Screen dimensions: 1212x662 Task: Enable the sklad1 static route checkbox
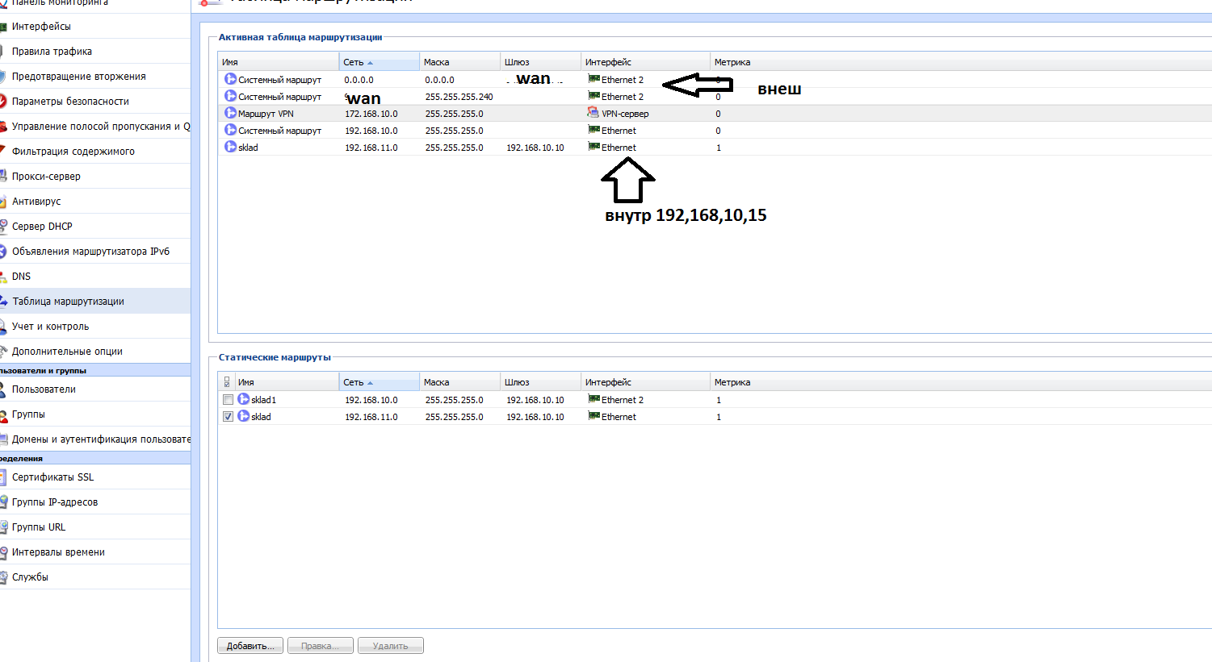(x=228, y=400)
